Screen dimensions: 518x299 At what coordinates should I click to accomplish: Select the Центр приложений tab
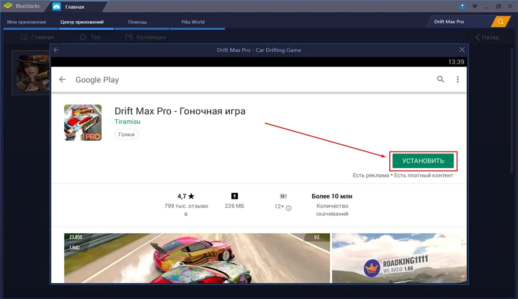(82, 22)
